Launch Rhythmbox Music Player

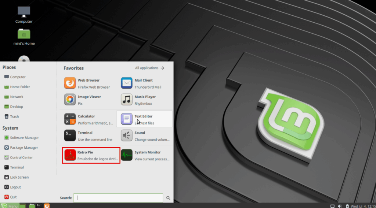(x=144, y=100)
